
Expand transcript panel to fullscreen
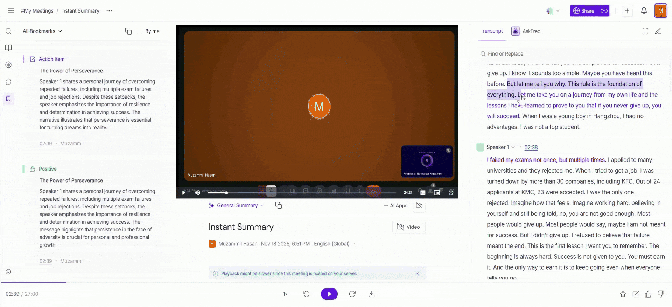[x=645, y=31]
